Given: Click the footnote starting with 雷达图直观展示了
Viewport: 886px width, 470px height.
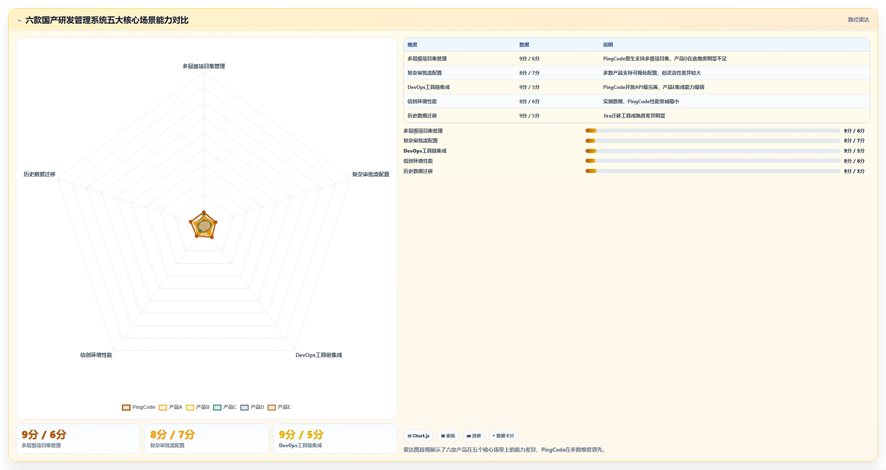Looking at the screenshot, I should (505, 450).
